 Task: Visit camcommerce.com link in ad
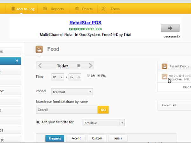(x=85, y=29)
